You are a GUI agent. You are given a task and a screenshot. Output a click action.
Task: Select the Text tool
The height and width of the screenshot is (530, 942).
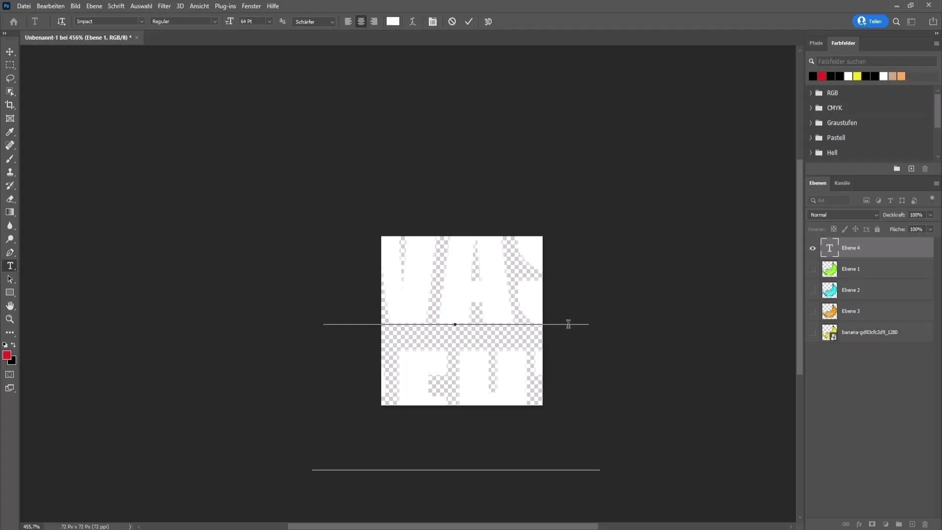(x=10, y=266)
